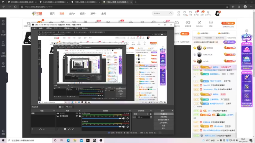Image resolution: width=255 pixels, height=143 pixels.
Task: Expand the streamer submissions link arrow
Action: click(209, 33)
